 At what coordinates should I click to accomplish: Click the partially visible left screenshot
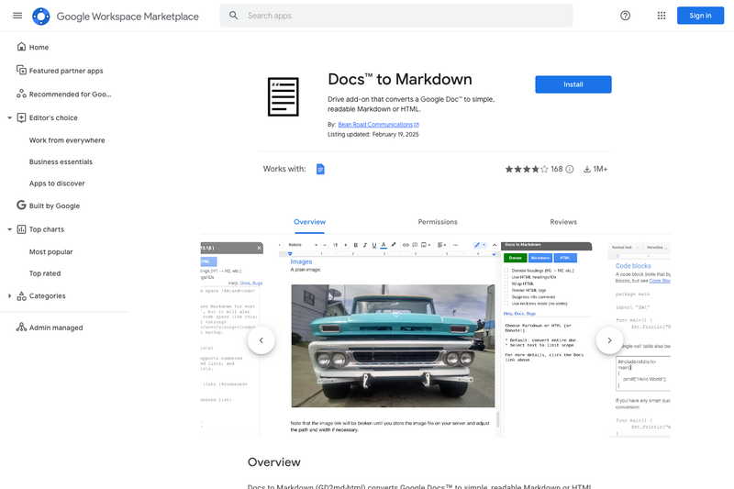232,339
